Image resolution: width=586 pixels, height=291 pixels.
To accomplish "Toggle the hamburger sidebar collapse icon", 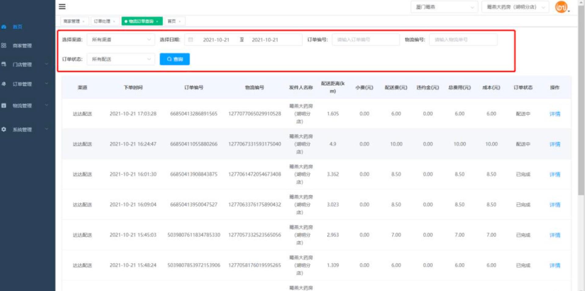I will pyautogui.click(x=62, y=7).
